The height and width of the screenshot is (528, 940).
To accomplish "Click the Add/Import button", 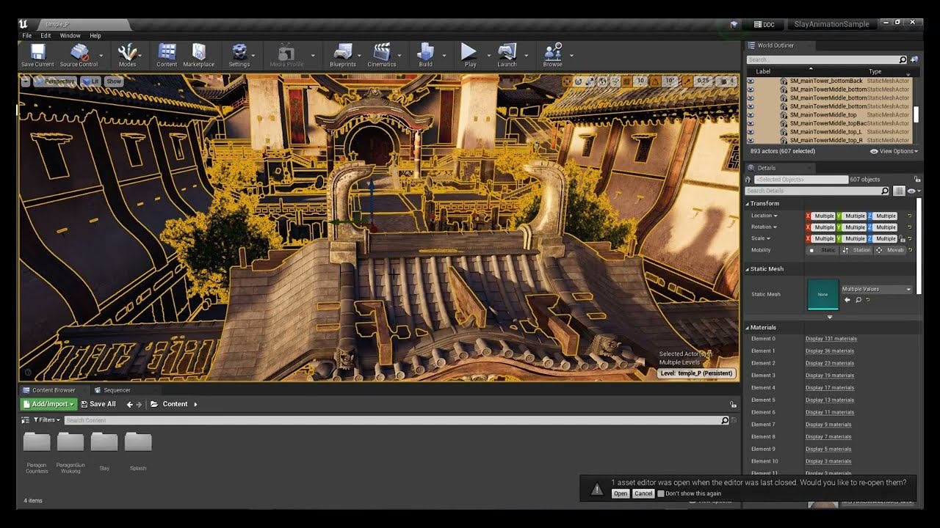I will pos(49,404).
